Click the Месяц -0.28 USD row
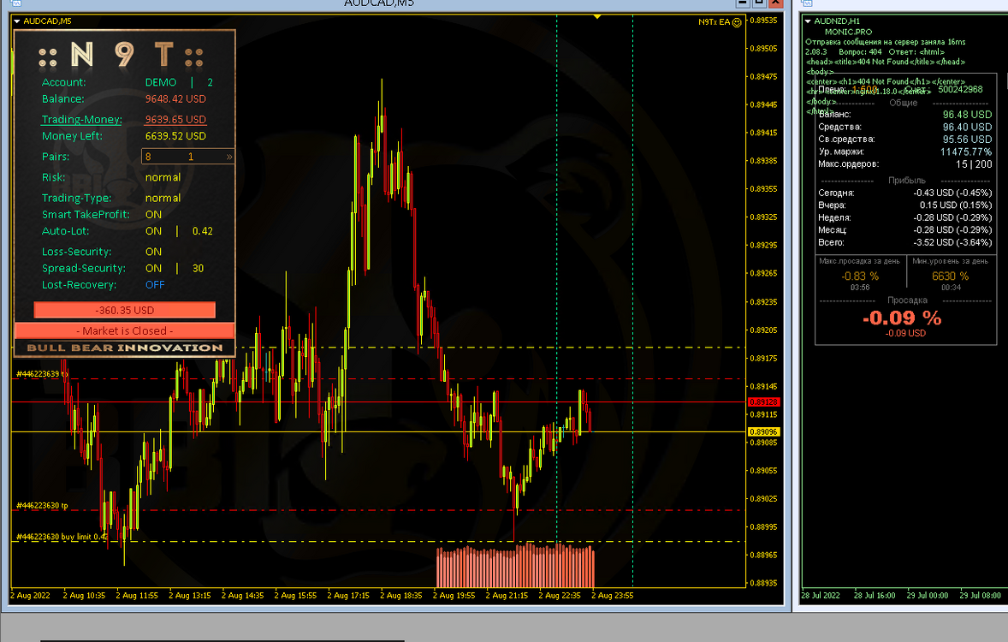Screen dimensions: 1008x642 tap(904, 229)
